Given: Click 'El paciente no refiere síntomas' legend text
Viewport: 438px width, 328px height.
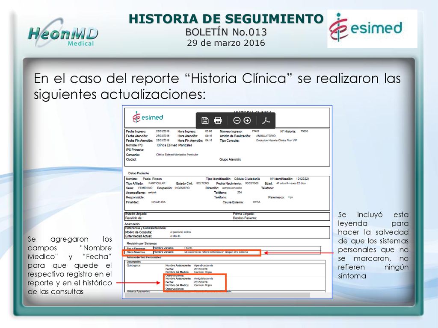Looking at the screenshot, I should click(216, 252).
